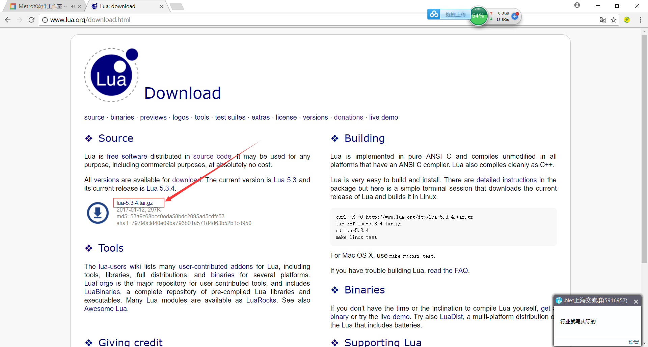Image resolution: width=648 pixels, height=347 pixels.
Task: Close the MetroX软件工作室 tab
Action: click(x=80, y=6)
